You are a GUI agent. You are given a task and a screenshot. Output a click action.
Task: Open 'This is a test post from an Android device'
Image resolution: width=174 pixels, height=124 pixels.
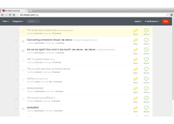[x=49, y=69]
